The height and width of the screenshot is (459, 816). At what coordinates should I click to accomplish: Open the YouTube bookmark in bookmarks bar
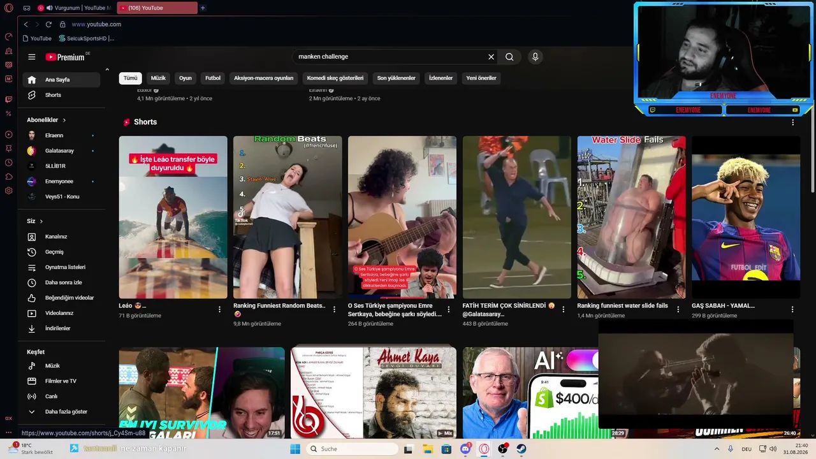pos(37,38)
